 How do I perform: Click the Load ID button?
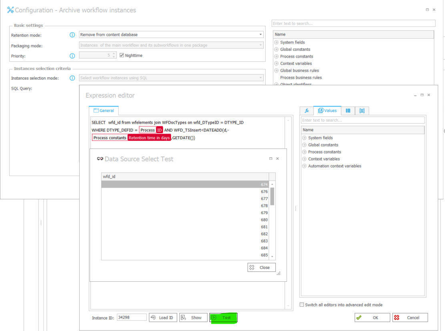coord(163,317)
